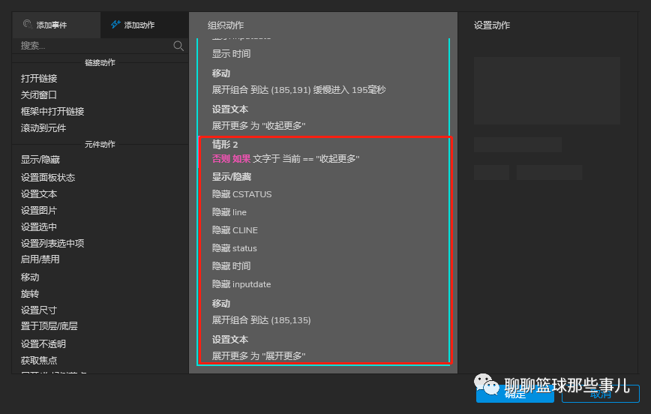Select the 隐藏 时间 row
651x414 pixels.
pyautogui.click(x=231, y=266)
